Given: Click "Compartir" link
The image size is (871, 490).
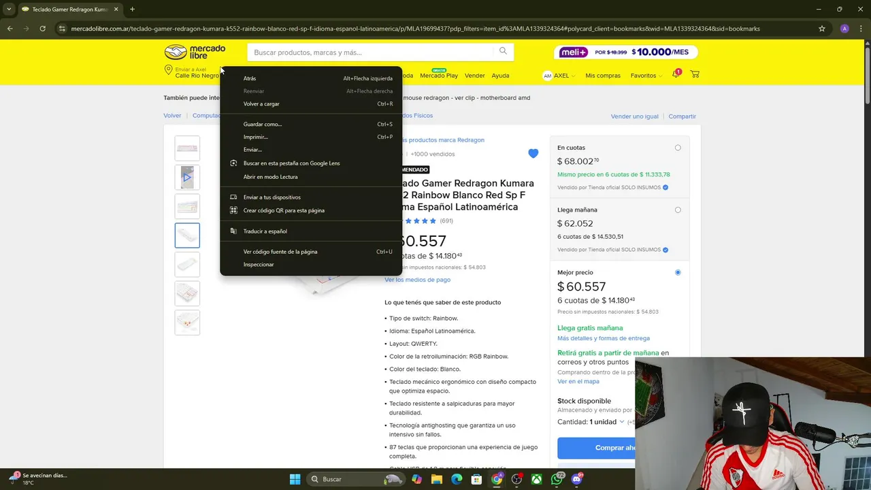Looking at the screenshot, I should (x=682, y=116).
